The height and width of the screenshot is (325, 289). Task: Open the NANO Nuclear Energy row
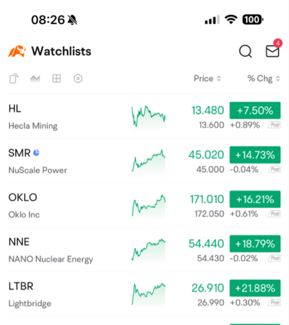[x=144, y=250]
